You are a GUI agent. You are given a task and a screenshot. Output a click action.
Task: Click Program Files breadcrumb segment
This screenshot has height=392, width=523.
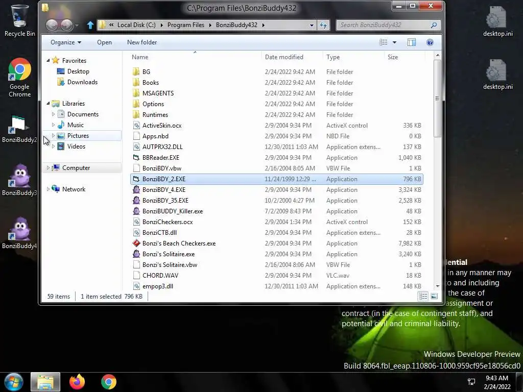click(186, 25)
